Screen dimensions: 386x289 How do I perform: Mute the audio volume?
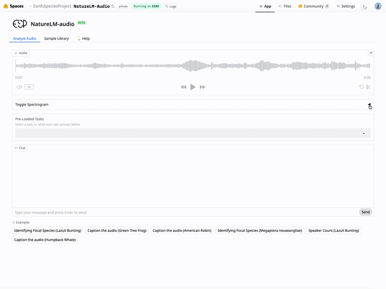[x=18, y=87]
